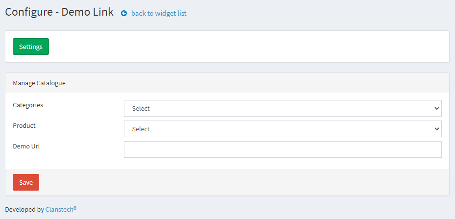The image size is (455, 219).
Task: Follow the Clanstech footer link
Action: 59,209
